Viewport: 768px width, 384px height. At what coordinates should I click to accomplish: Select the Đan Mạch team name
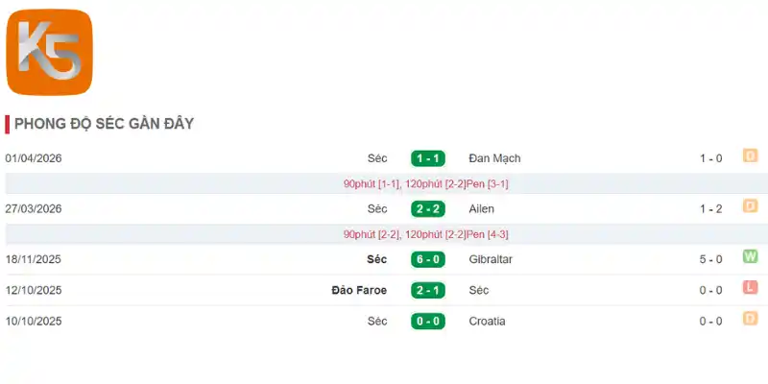[x=494, y=158]
